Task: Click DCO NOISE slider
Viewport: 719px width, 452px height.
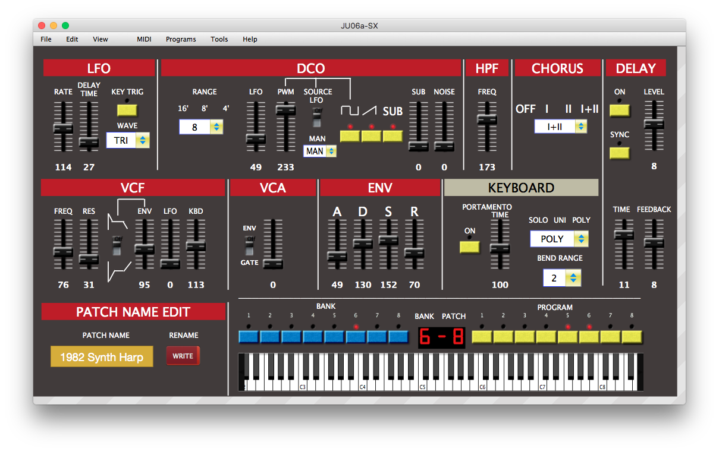Action: pyautogui.click(x=444, y=127)
